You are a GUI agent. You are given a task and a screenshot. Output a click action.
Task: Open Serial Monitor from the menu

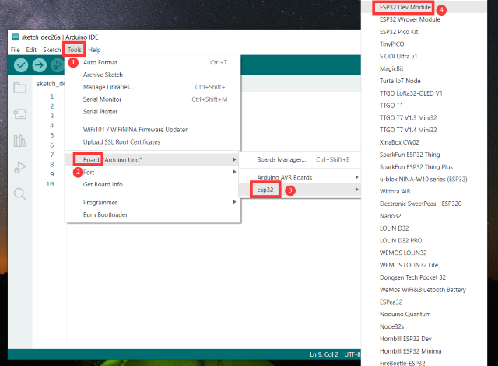(153, 99)
